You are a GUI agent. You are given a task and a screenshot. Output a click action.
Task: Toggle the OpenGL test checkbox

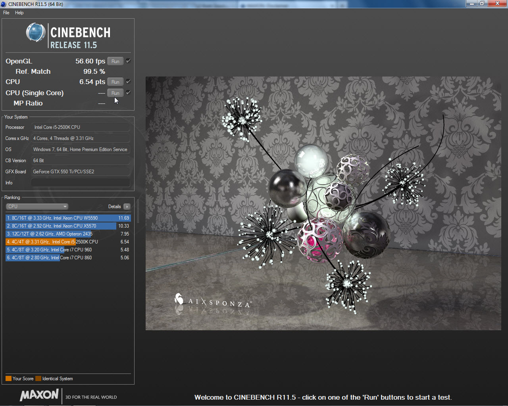[x=128, y=61]
